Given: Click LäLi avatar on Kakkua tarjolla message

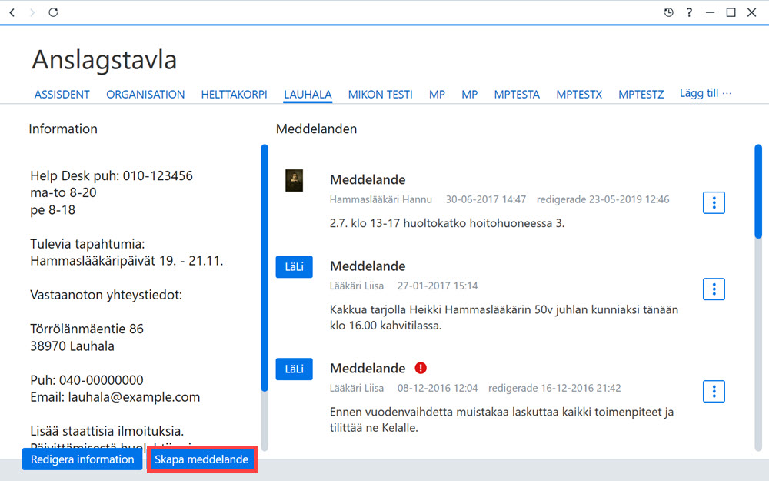Looking at the screenshot, I should pos(295,267).
